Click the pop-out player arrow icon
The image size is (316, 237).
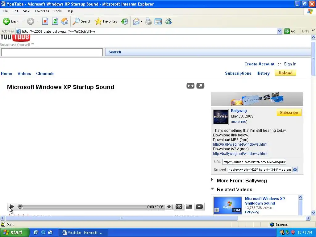pyautogui.click(x=200, y=86)
